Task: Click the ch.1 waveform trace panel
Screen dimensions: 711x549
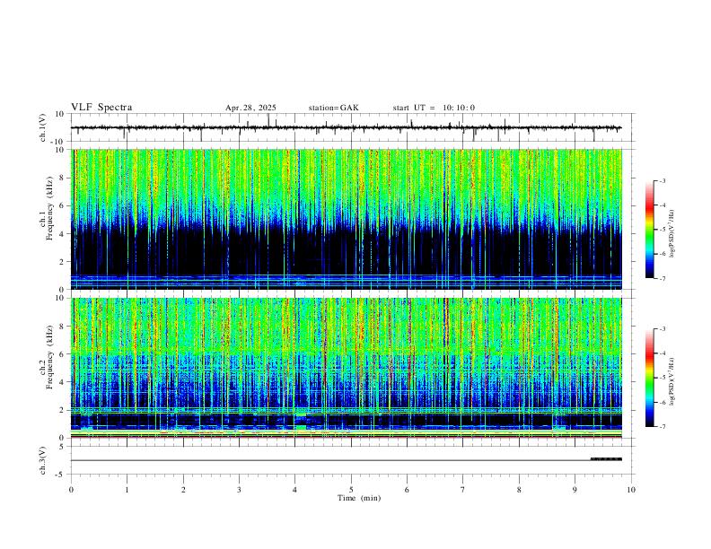Action: tap(353, 127)
